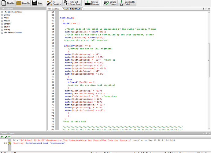Click scrollbar down arrow in editor
This screenshot has width=211, height=153.
pos(209,129)
